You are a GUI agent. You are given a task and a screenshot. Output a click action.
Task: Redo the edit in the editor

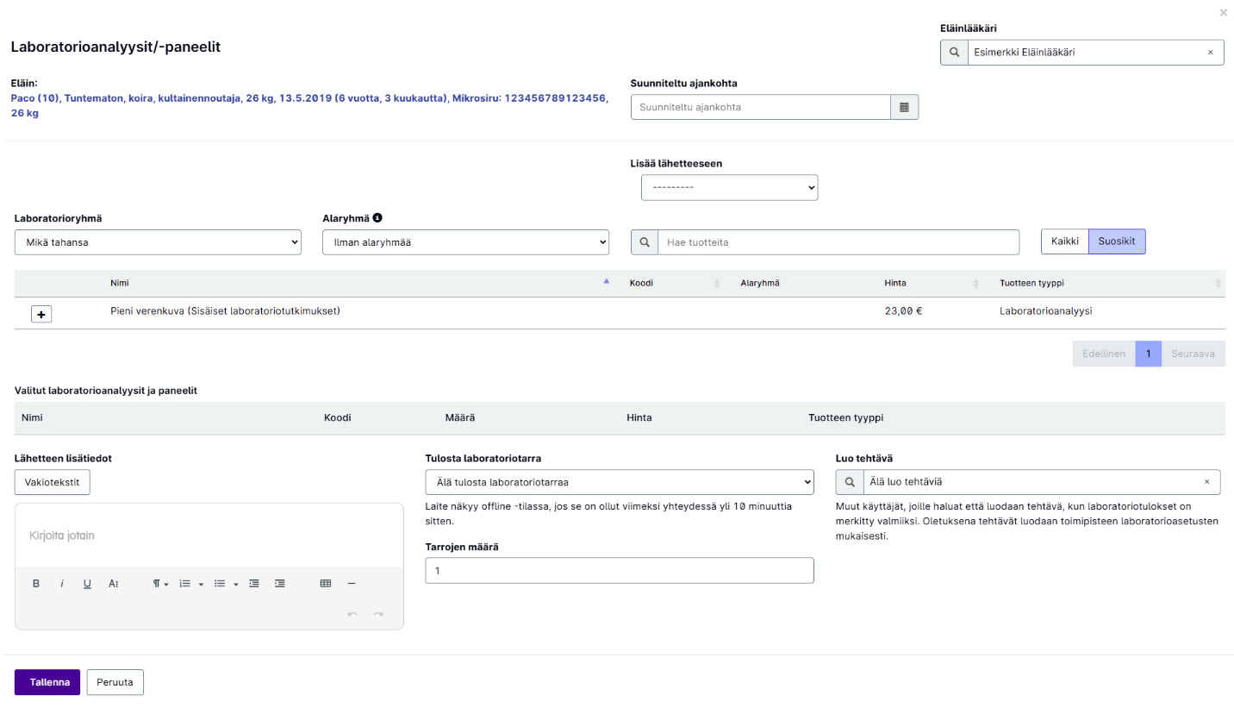pyautogui.click(x=377, y=613)
